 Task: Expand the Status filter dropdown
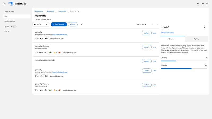click(41, 24)
